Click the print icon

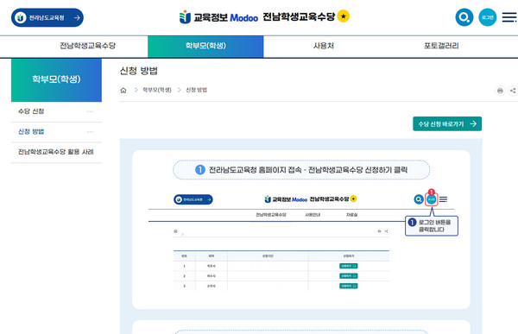(x=500, y=91)
